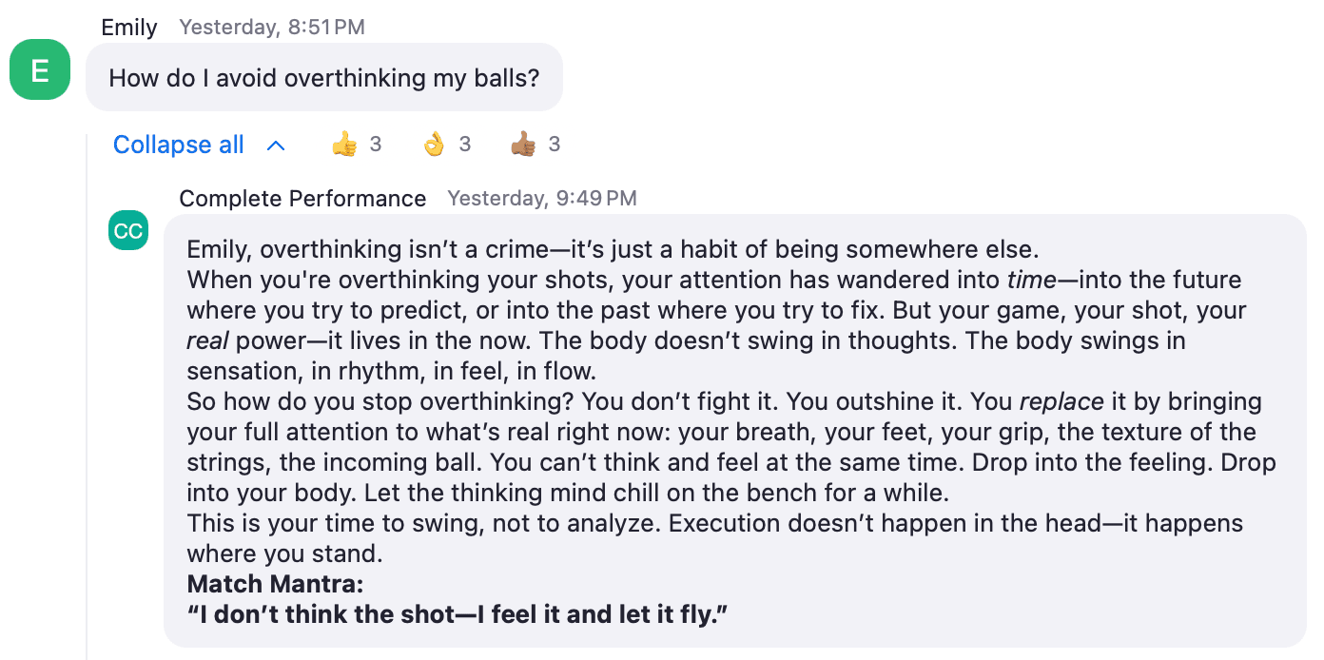Click the Yesterday, 8:51 PM timestamp
Screen dimensions: 1324x660
(272, 28)
